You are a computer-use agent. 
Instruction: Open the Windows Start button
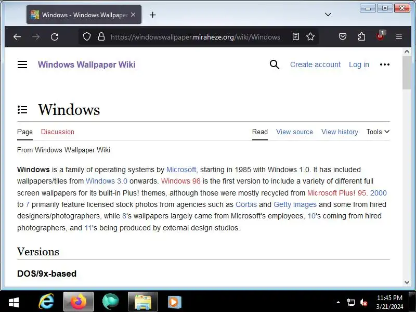14,302
